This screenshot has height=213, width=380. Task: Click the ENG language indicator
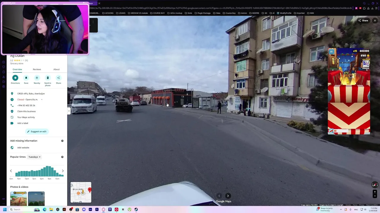[x=356, y=209]
